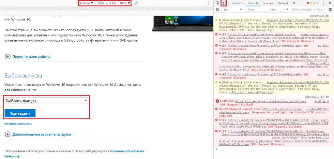Open the top execution context dropdown

233,9
